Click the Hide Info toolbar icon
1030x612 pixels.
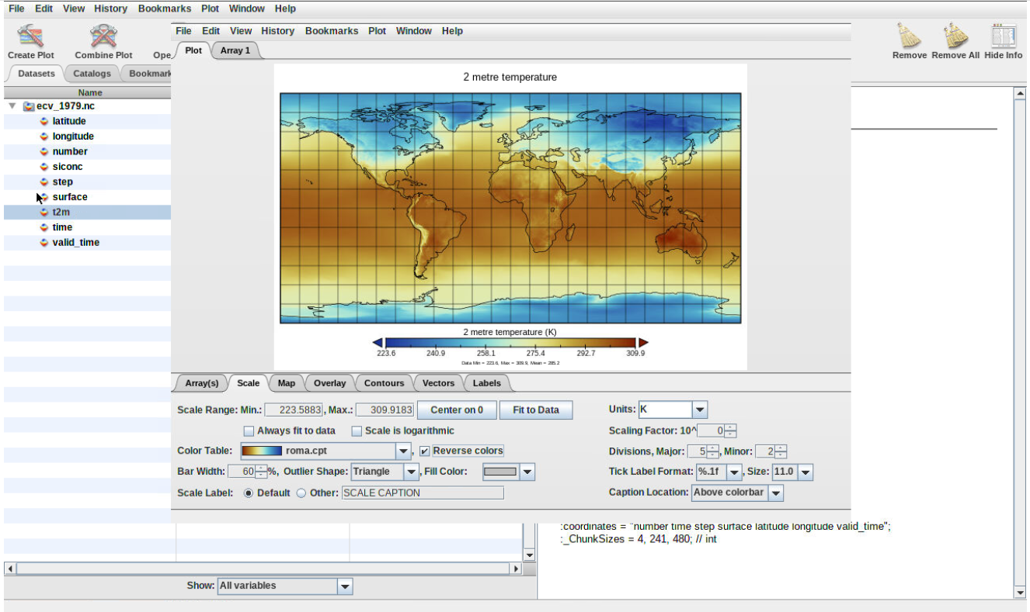point(1003,36)
